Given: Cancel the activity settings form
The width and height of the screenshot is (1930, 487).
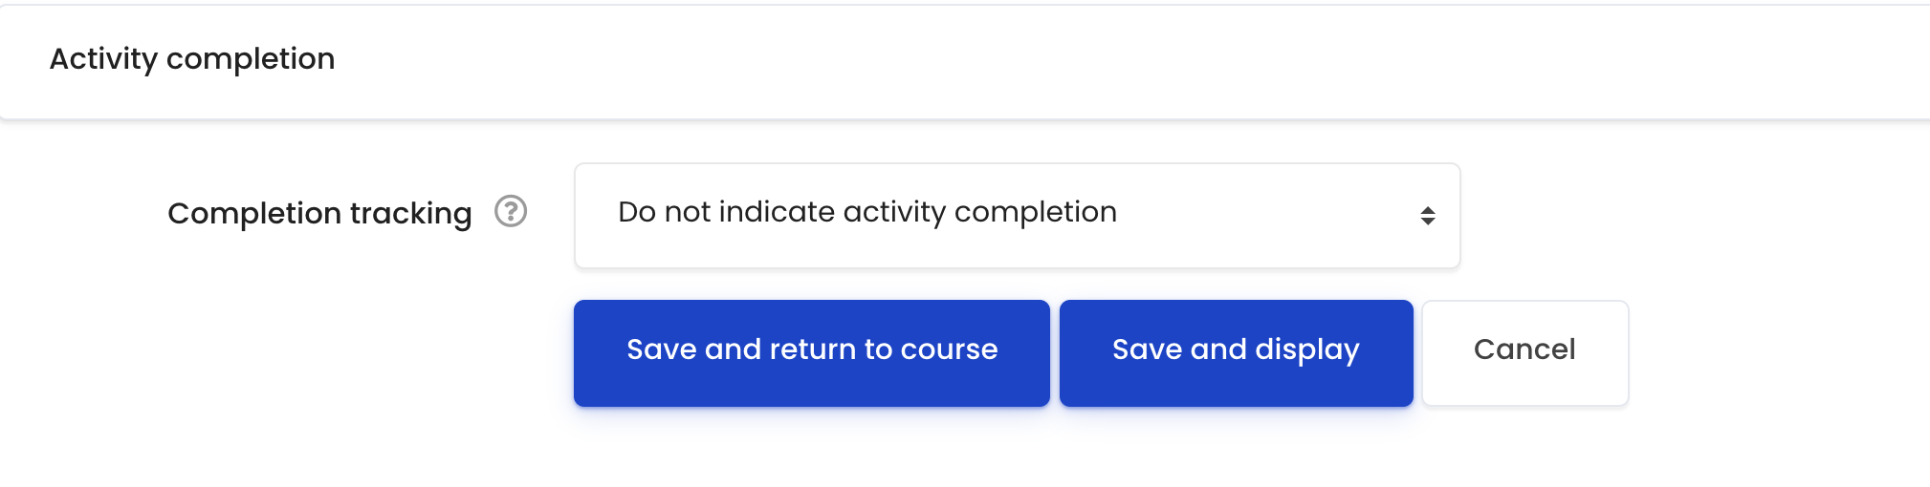Looking at the screenshot, I should 1524,353.
